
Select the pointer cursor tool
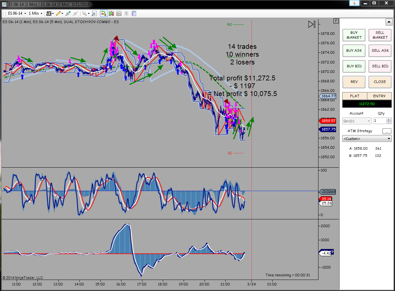[x=84, y=13]
